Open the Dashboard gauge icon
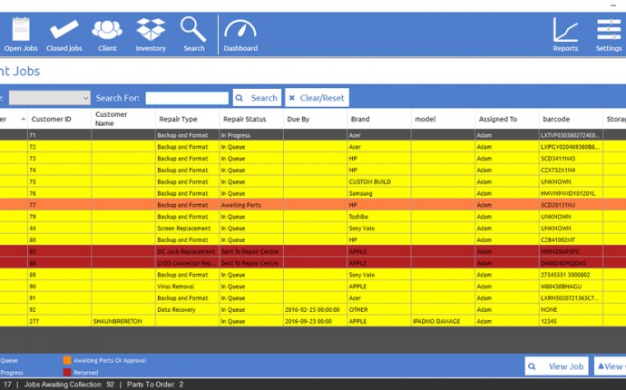The height and width of the screenshot is (390, 626). pyautogui.click(x=240, y=30)
